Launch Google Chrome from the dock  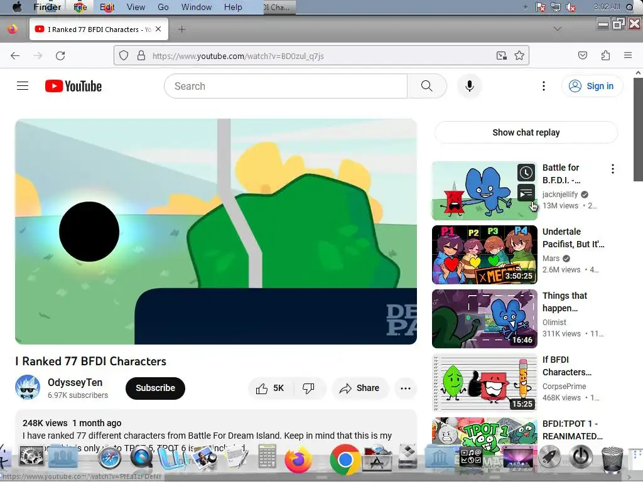(x=345, y=459)
